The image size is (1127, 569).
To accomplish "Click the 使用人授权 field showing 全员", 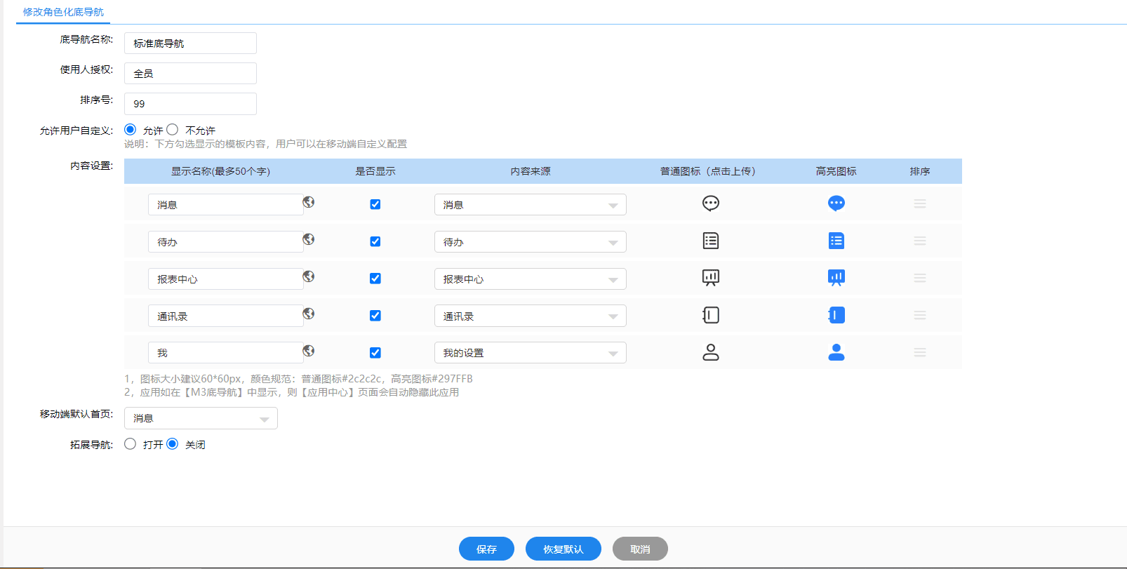I will tap(190, 74).
